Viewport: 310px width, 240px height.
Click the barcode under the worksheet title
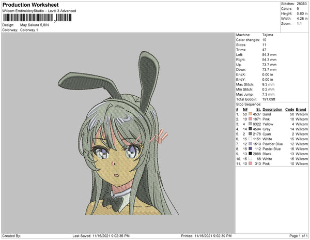37,18
